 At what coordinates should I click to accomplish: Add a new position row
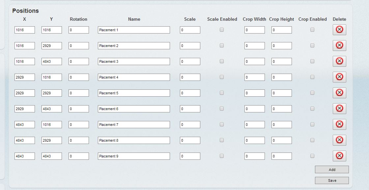pos(332,170)
